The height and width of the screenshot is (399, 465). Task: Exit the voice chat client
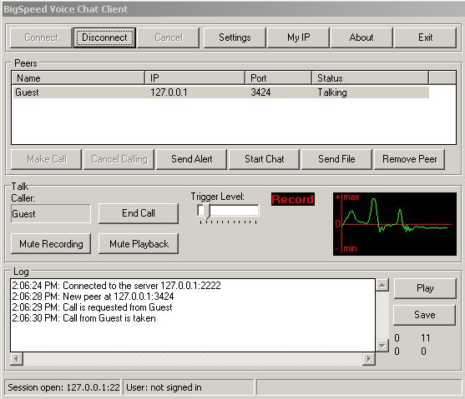tap(425, 37)
